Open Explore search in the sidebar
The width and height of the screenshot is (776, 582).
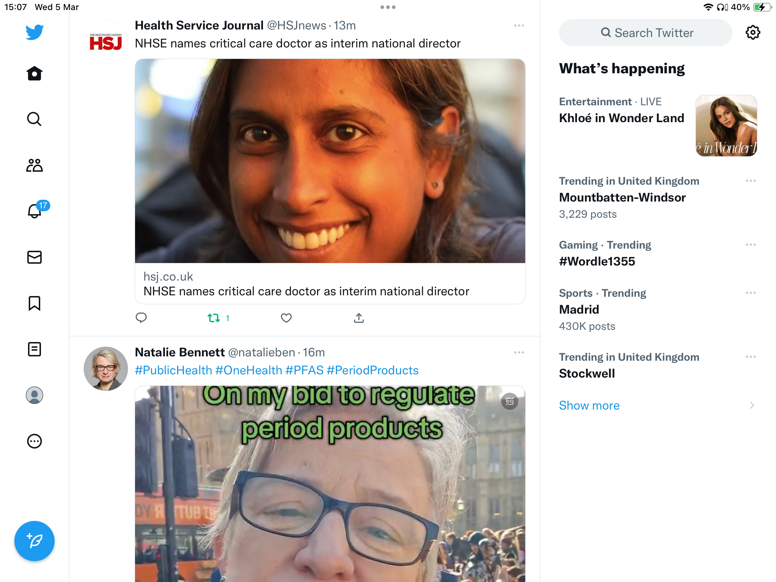(x=34, y=119)
